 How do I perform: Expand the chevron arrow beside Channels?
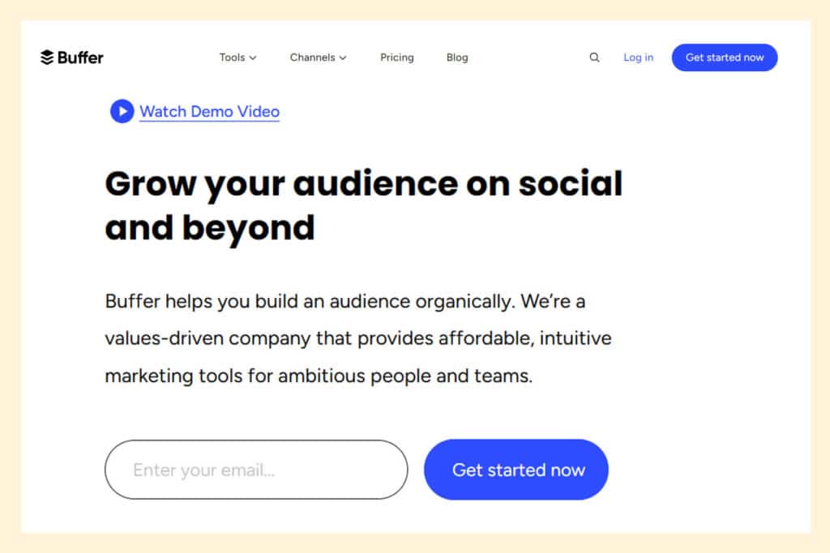click(x=343, y=57)
